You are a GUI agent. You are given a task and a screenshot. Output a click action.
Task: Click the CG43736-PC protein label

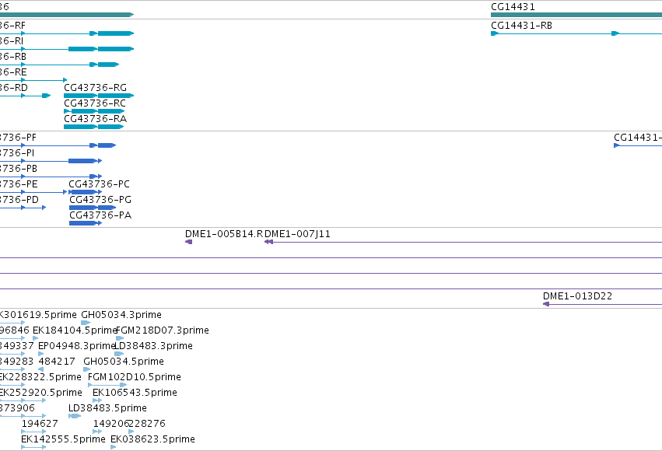tap(100, 184)
